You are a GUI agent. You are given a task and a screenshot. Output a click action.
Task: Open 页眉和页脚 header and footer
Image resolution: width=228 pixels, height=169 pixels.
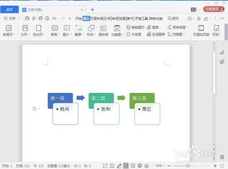click(201, 31)
